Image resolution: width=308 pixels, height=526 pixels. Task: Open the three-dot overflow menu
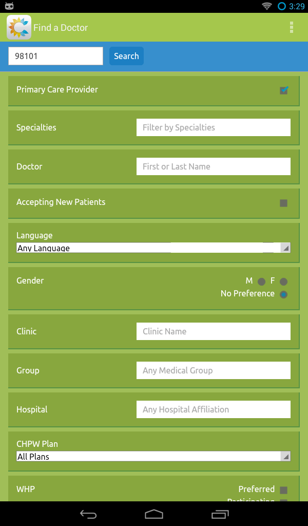click(x=292, y=27)
